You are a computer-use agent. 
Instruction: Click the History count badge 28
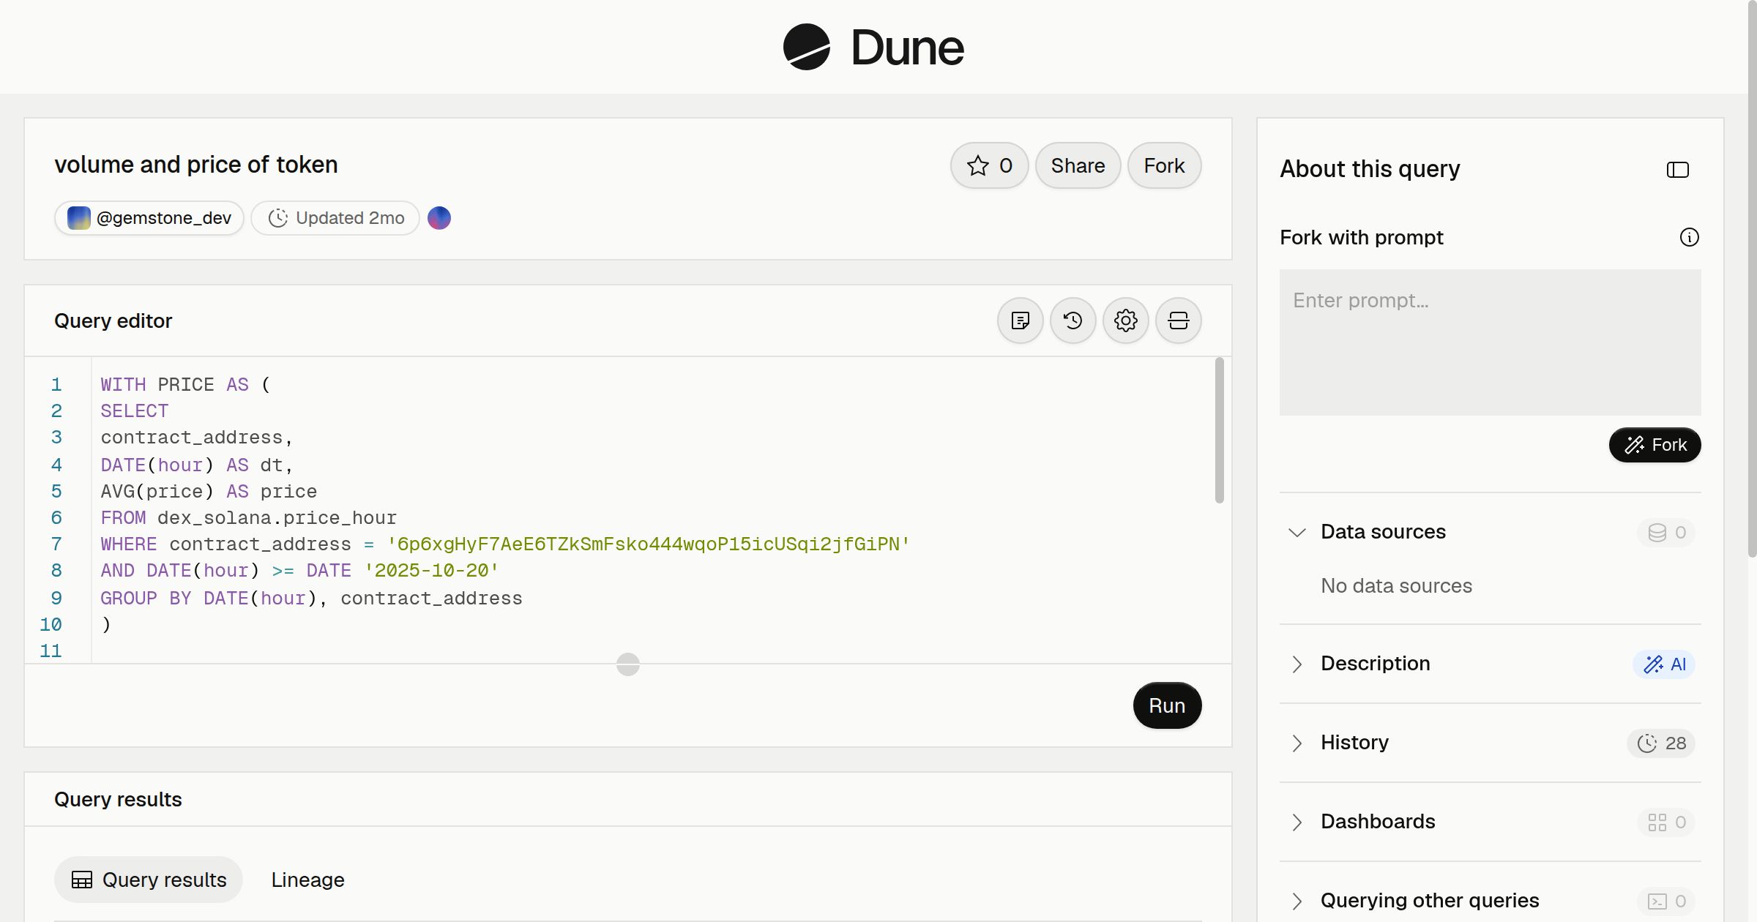pos(1661,743)
